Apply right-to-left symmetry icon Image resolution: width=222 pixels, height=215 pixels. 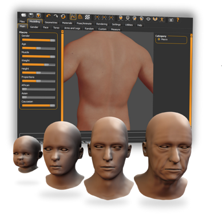[97, 17]
